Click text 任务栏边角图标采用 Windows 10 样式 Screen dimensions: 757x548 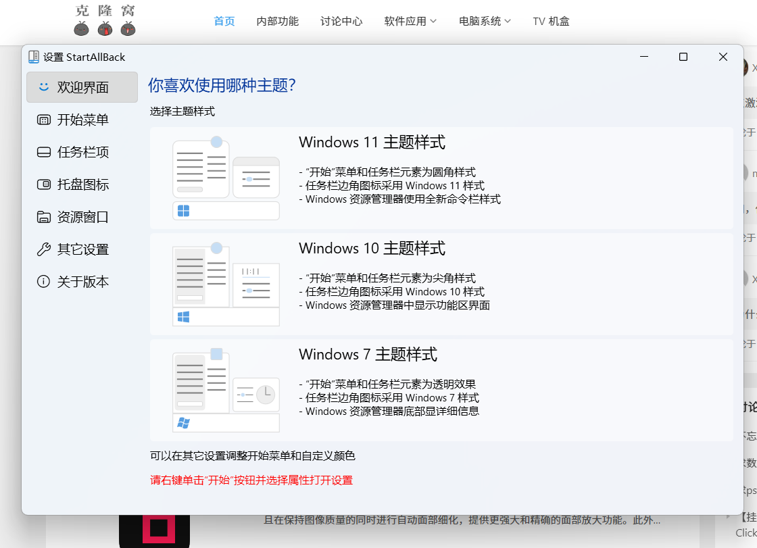click(x=395, y=292)
